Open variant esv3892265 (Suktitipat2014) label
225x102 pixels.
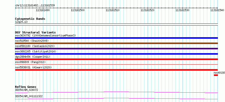[36, 51]
